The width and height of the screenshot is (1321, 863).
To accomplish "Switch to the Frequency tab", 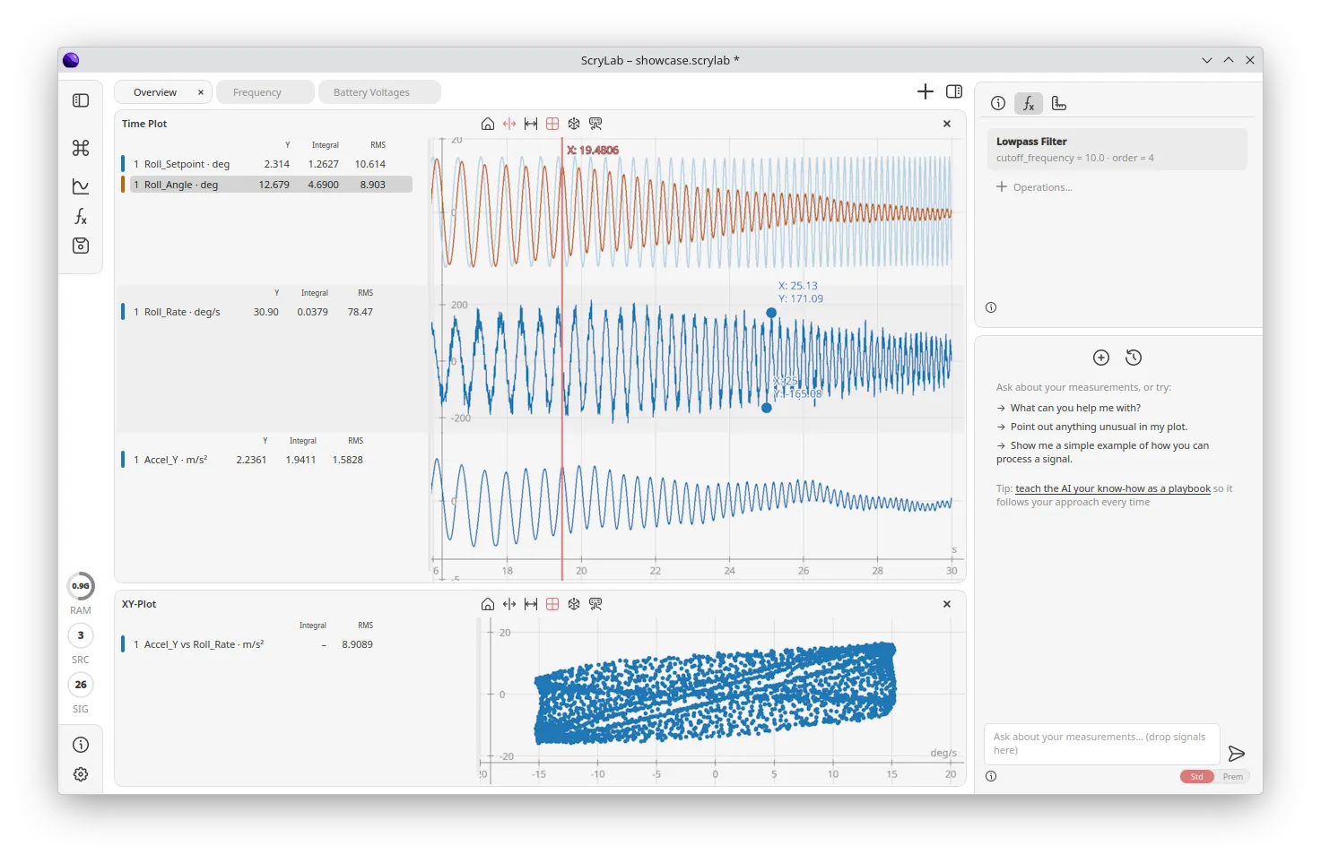I will (x=265, y=92).
